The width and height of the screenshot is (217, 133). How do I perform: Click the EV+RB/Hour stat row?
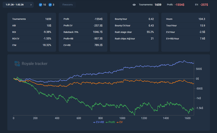click(x=185, y=38)
